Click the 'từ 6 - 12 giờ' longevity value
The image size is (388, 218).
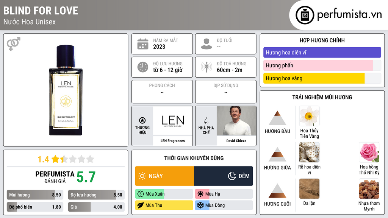click(x=168, y=70)
